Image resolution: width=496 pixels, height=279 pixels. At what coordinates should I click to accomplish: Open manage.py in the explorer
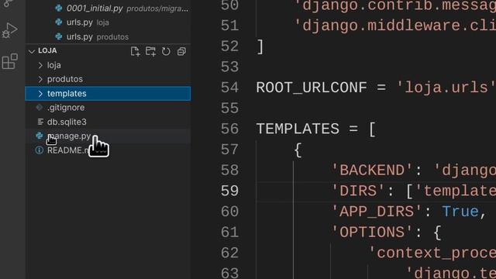coord(108,136)
